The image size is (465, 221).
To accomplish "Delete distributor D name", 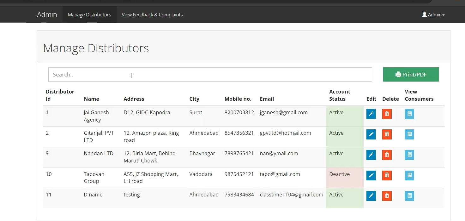I will click(387, 196).
